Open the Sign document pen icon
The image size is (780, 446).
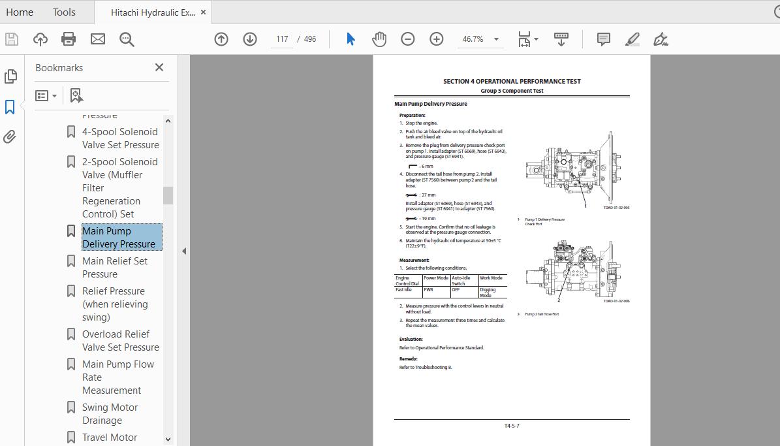point(661,39)
